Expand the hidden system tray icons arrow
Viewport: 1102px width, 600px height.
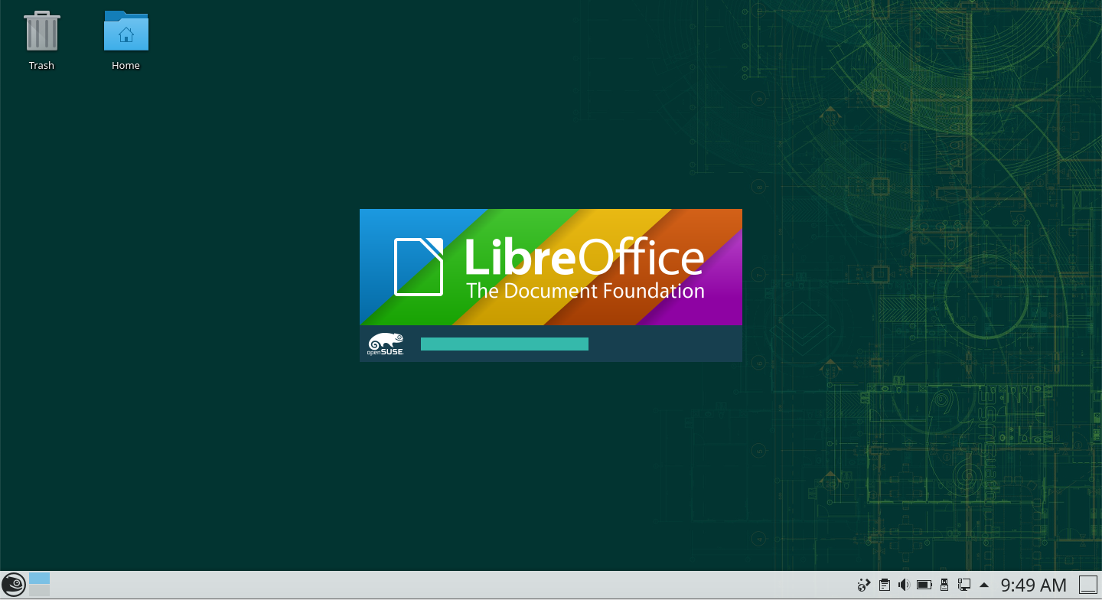point(984,585)
